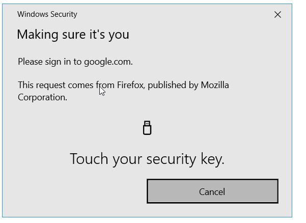Click the word Making in the heading
This screenshot has height=223, width=306.
[x=38, y=35]
